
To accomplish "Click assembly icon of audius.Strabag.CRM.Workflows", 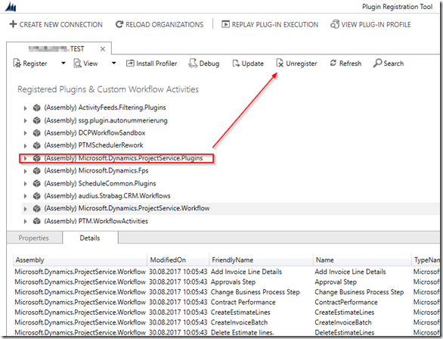I will tap(37, 196).
